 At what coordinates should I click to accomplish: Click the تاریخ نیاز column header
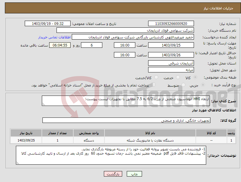tap(26, 133)
